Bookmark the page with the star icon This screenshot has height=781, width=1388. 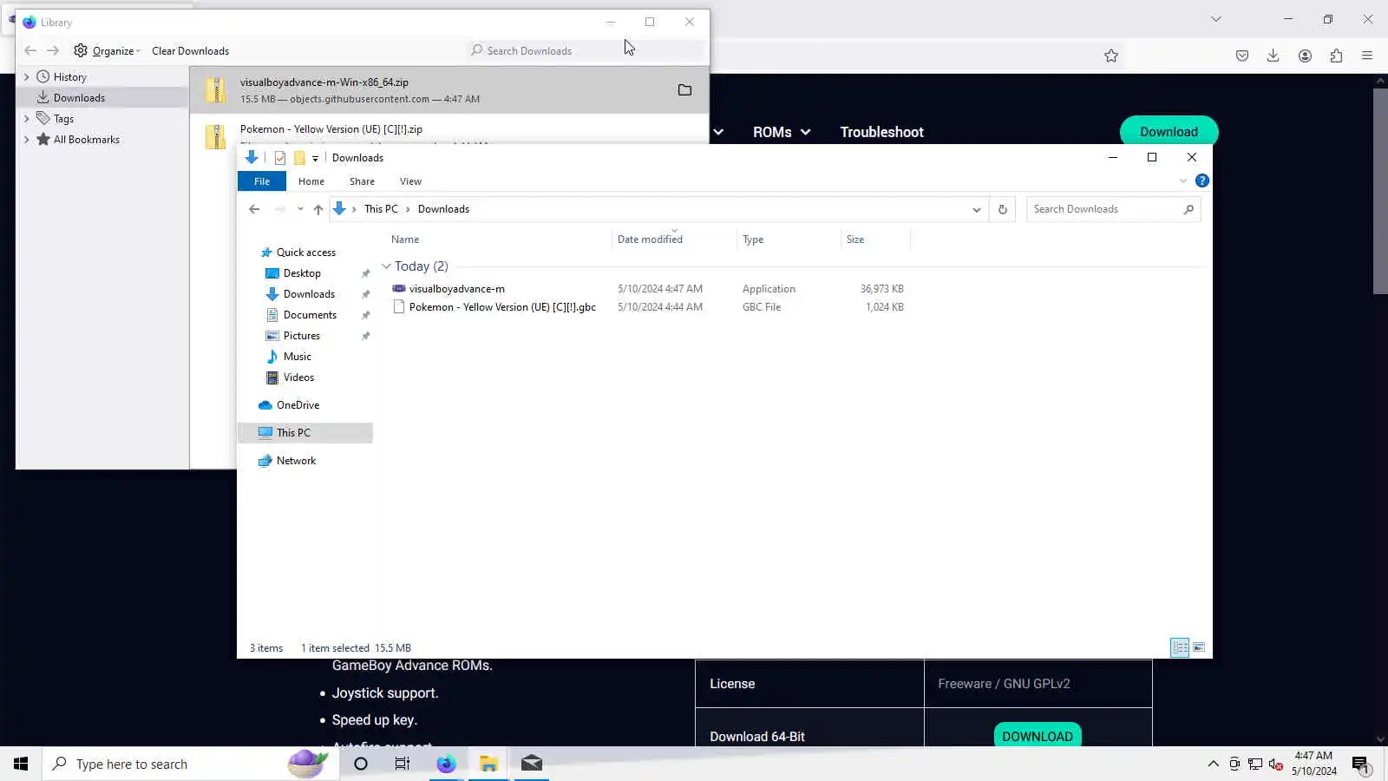(x=1111, y=56)
